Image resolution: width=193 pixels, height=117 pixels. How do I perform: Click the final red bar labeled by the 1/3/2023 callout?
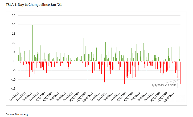tap(180, 73)
